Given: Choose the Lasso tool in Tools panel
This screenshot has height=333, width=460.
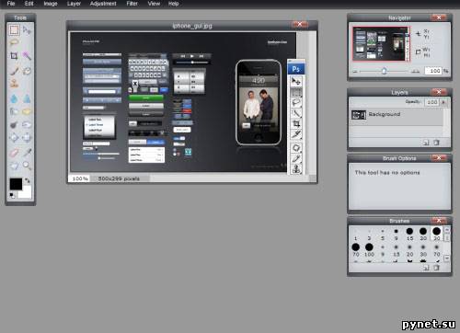Looking at the screenshot, I should pos(14,42).
